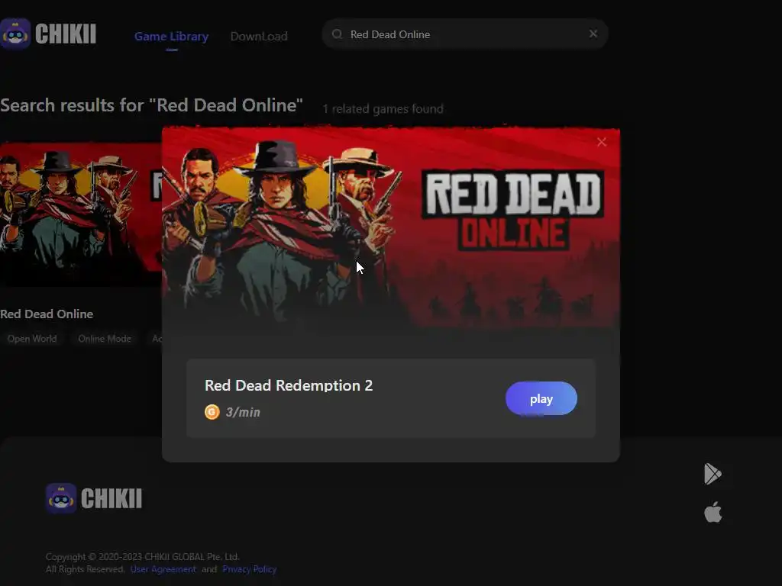Click the Red Dead Online card title
The width and height of the screenshot is (782, 586).
tap(47, 314)
